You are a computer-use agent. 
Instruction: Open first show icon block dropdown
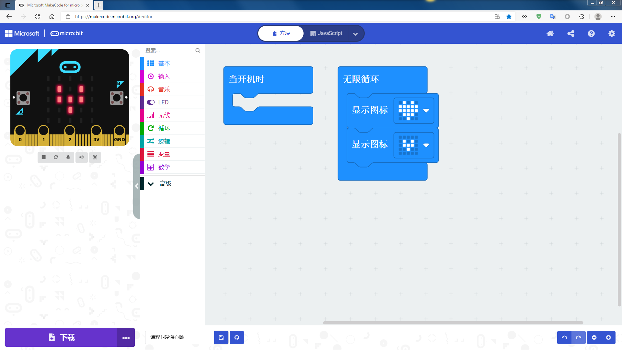[x=426, y=111]
